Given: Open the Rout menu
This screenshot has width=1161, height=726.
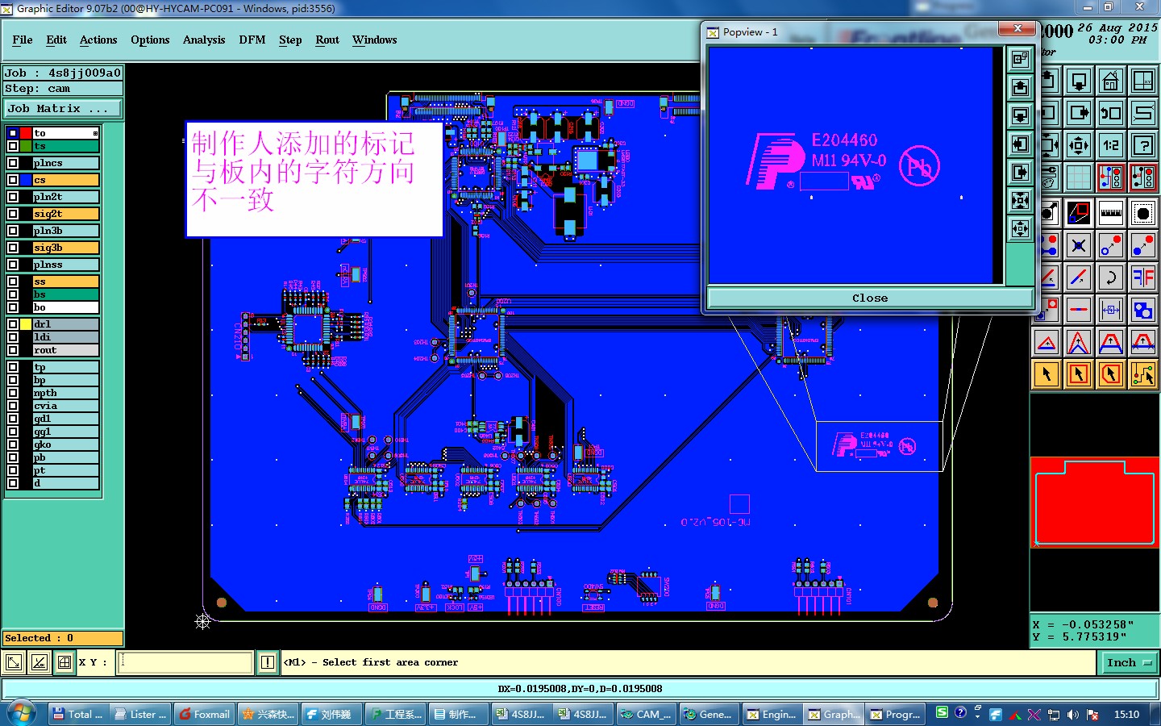Looking at the screenshot, I should point(327,40).
